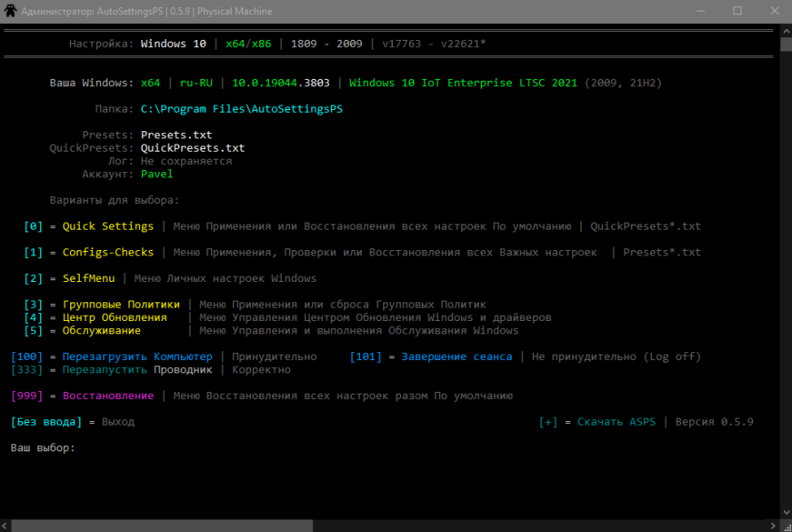Screen dimensions: 792x532
Task: Click the AutoSettingsPS title bar app icon
Action: 10,12
